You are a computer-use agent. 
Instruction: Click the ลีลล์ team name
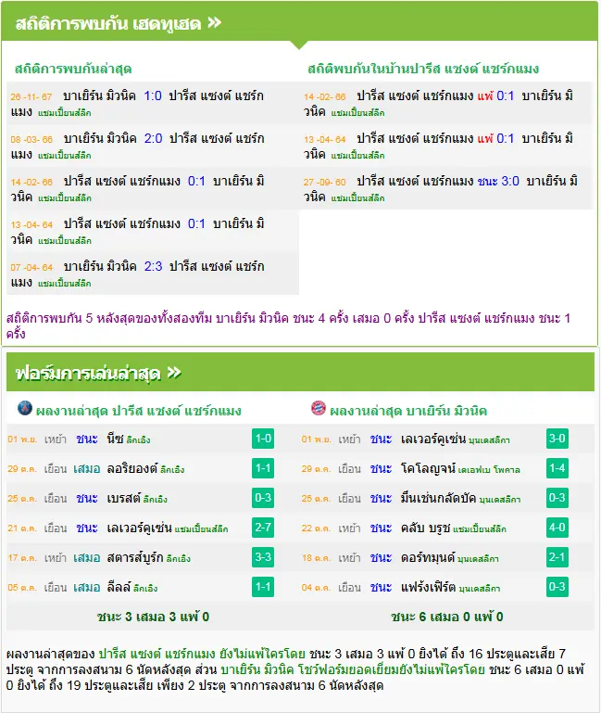click(x=119, y=587)
